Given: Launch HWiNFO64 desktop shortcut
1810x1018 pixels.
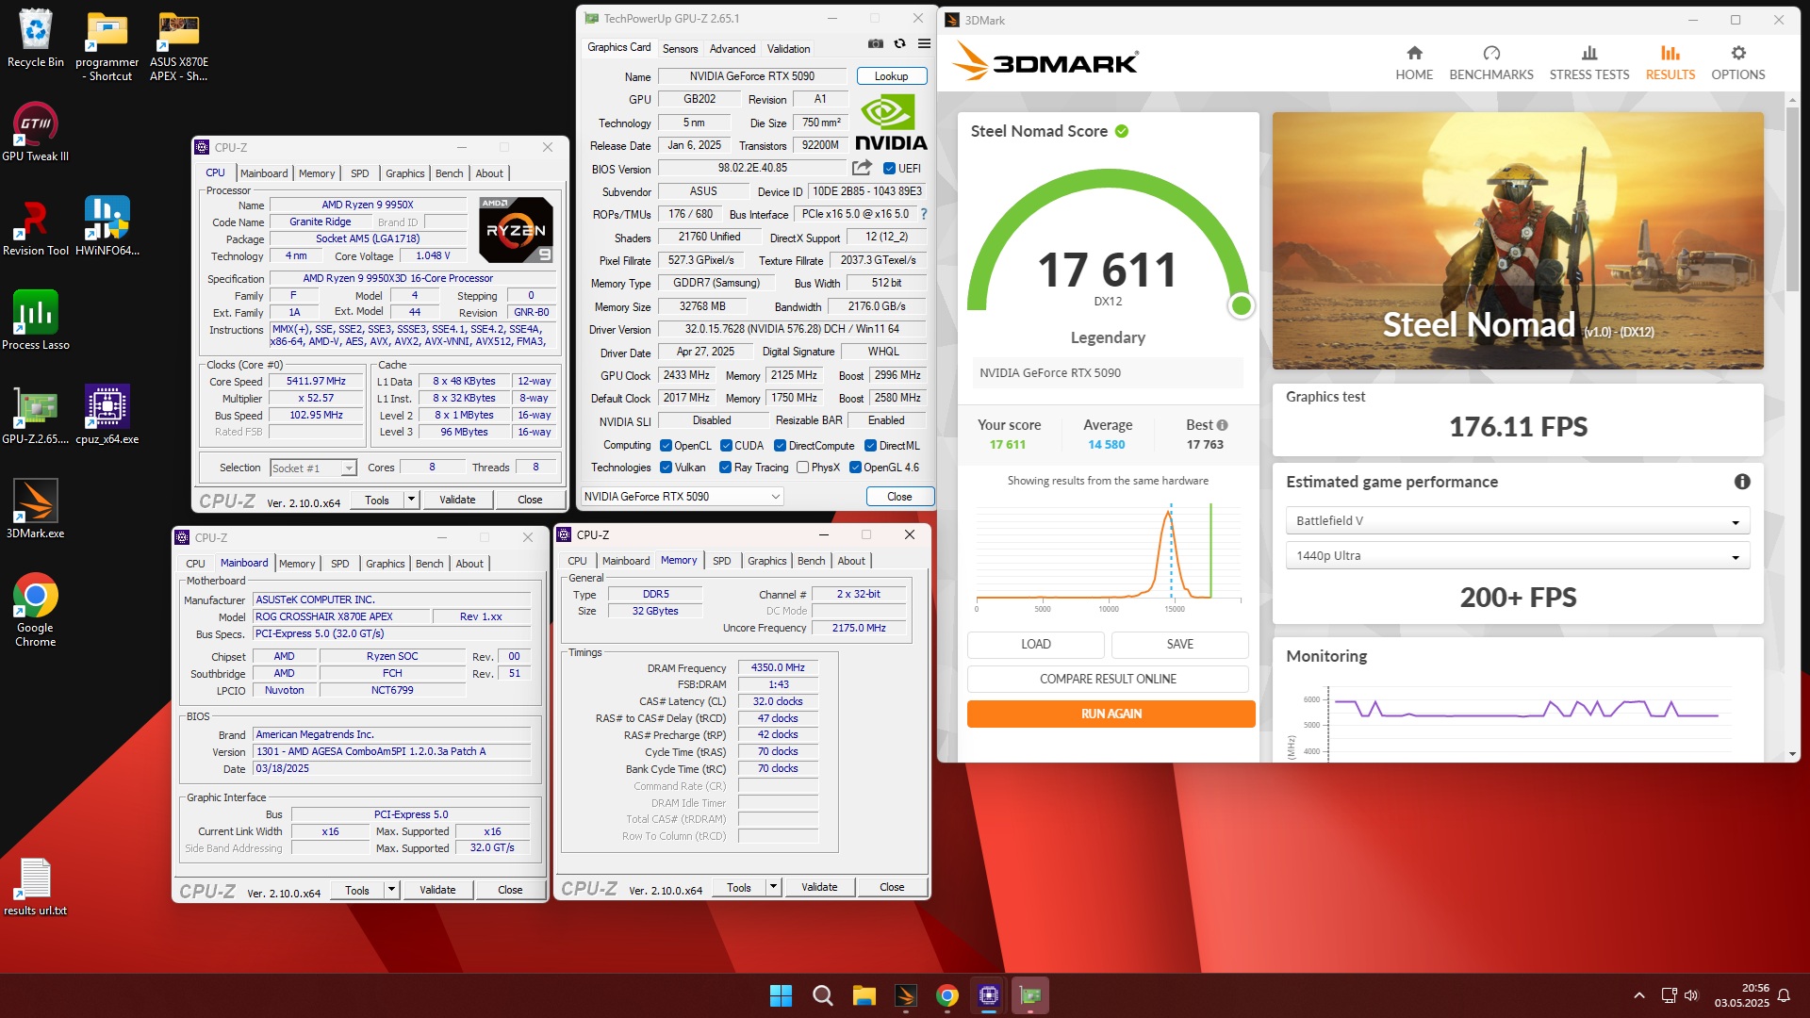Looking at the screenshot, I should [x=107, y=226].
